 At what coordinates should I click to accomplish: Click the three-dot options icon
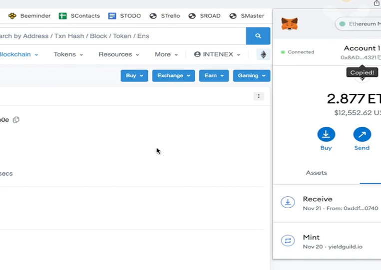point(259,96)
